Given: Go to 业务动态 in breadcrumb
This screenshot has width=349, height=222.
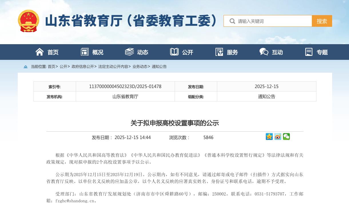Looking at the screenshot, I should (140, 67).
